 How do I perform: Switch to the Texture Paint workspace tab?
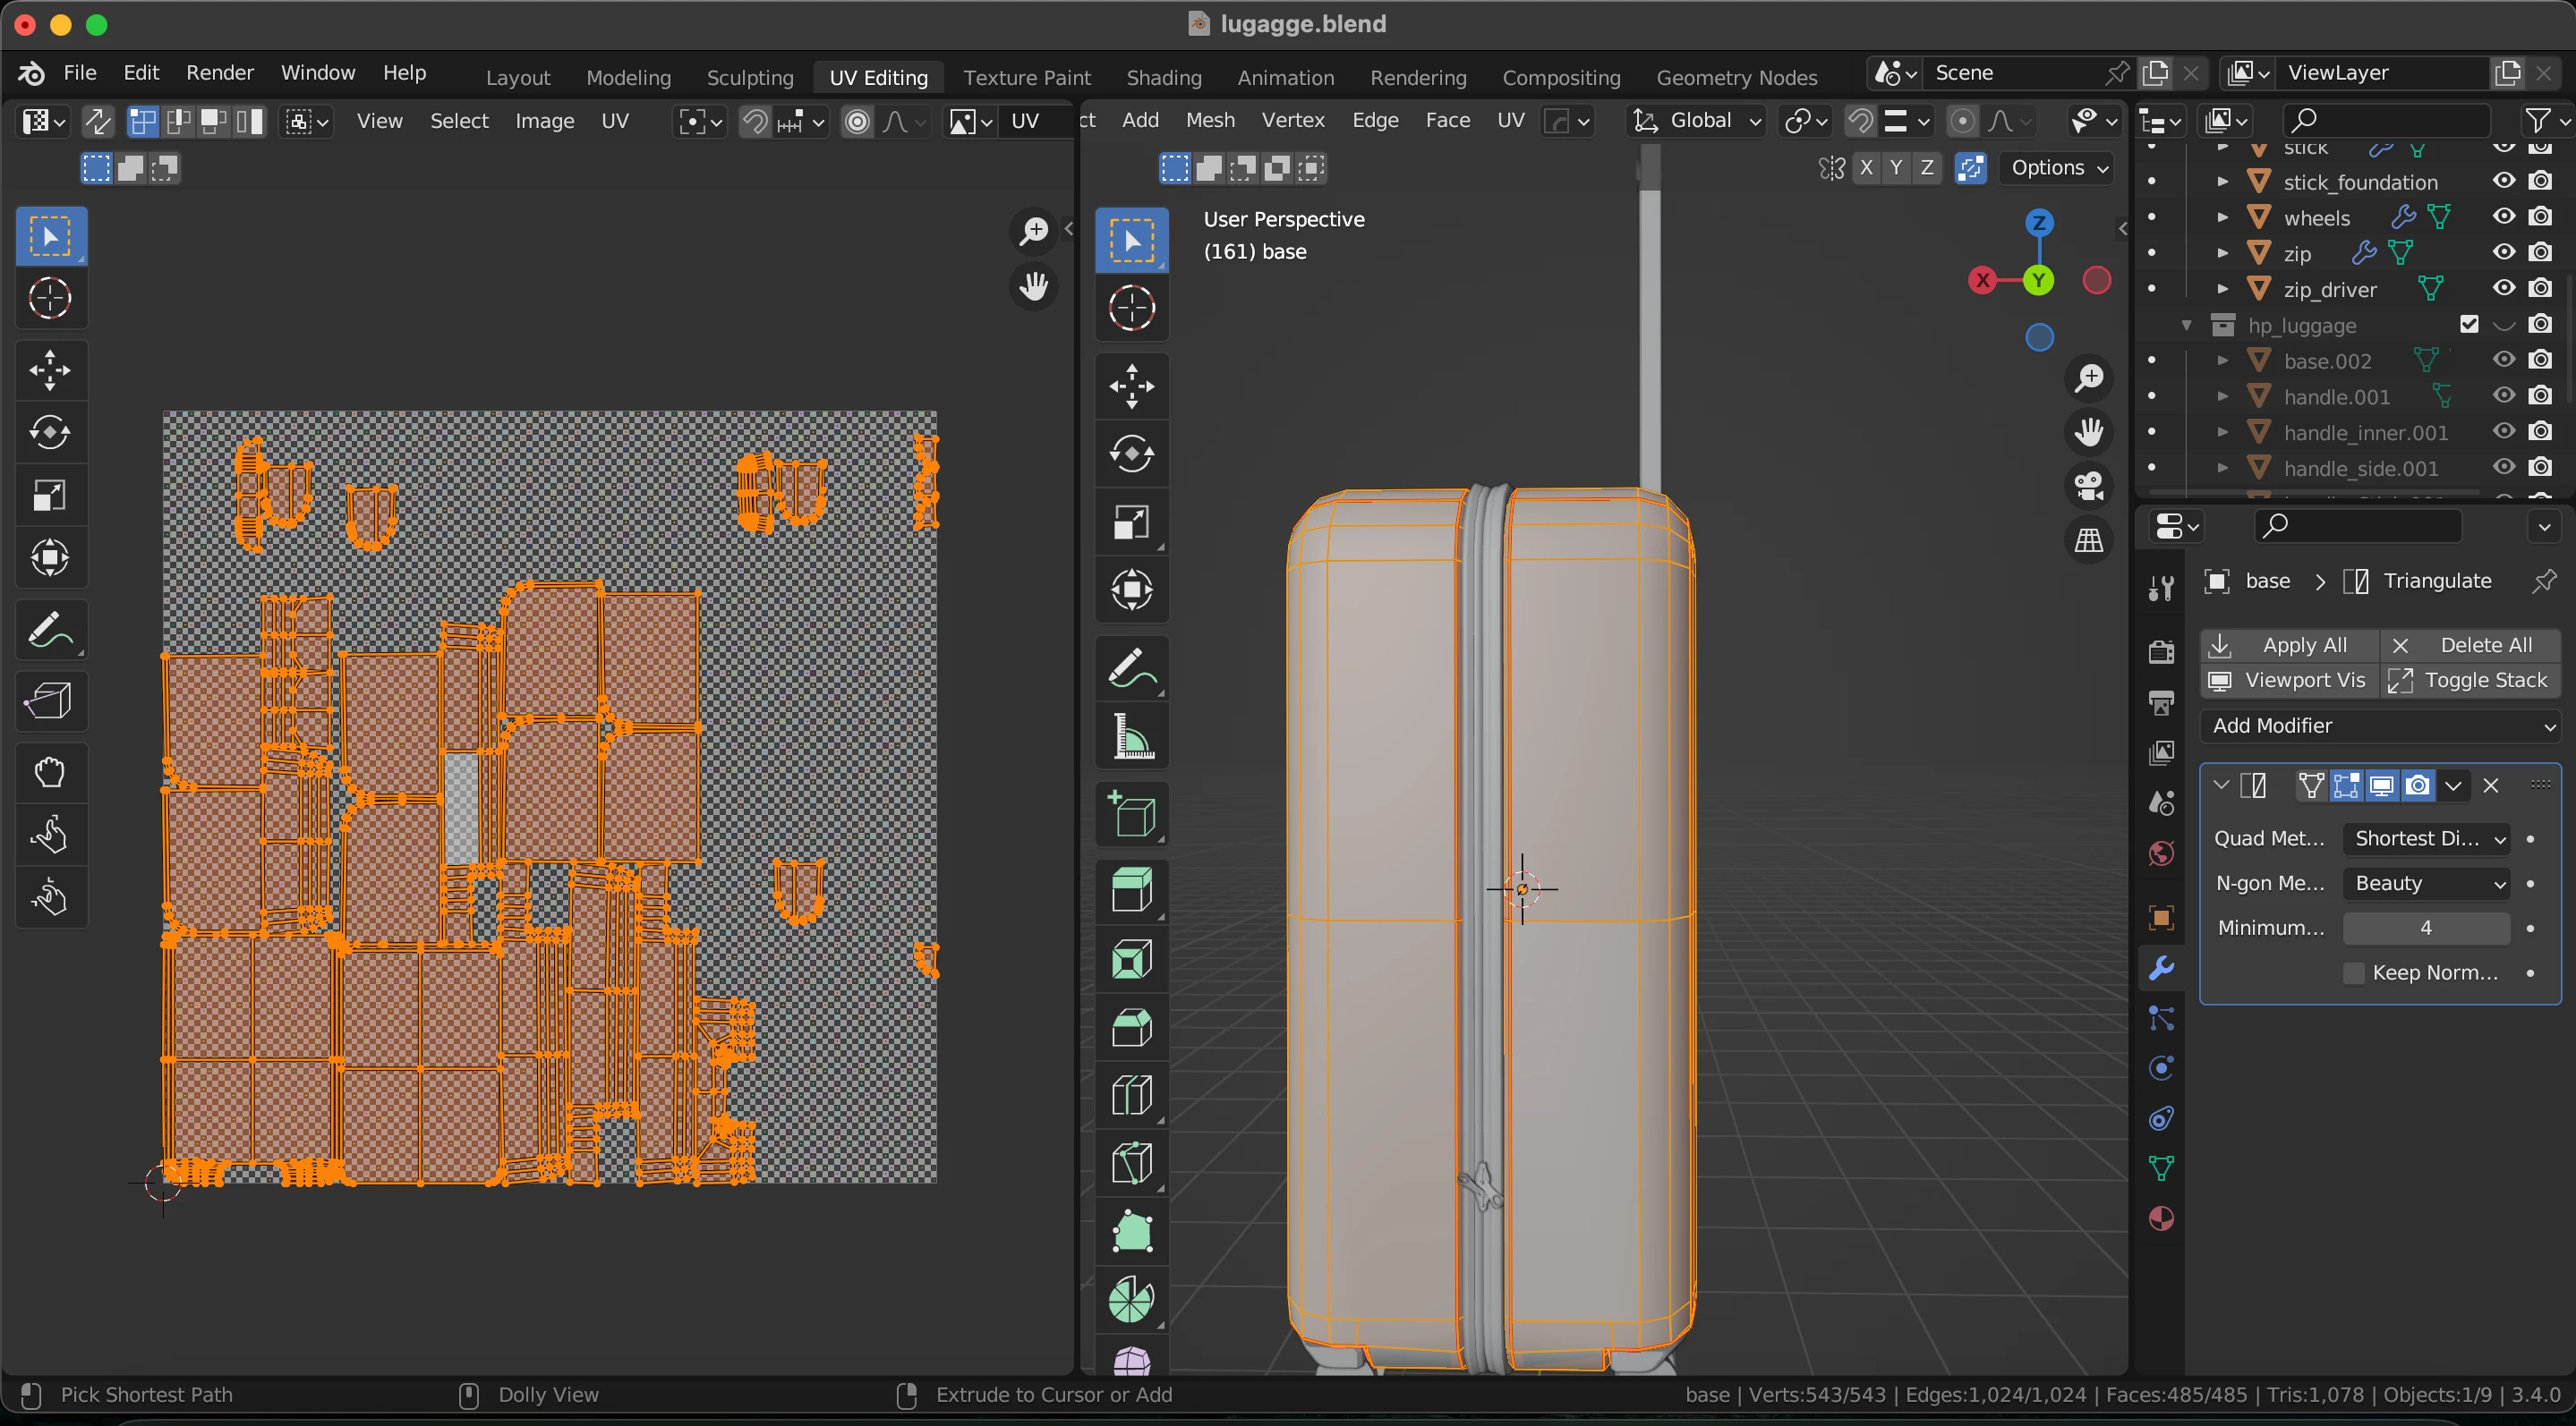click(x=1026, y=77)
